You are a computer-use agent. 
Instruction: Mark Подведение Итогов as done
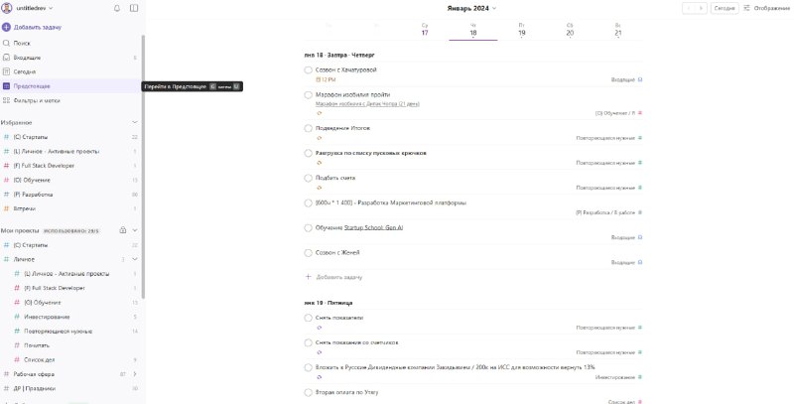309,128
